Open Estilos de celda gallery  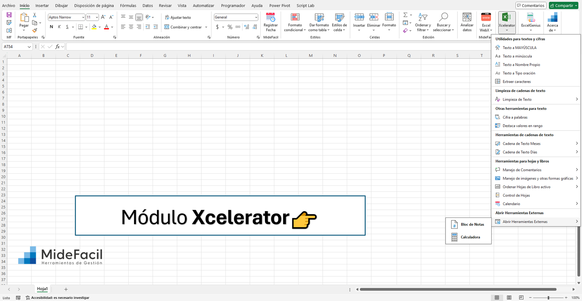(x=339, y=22)
